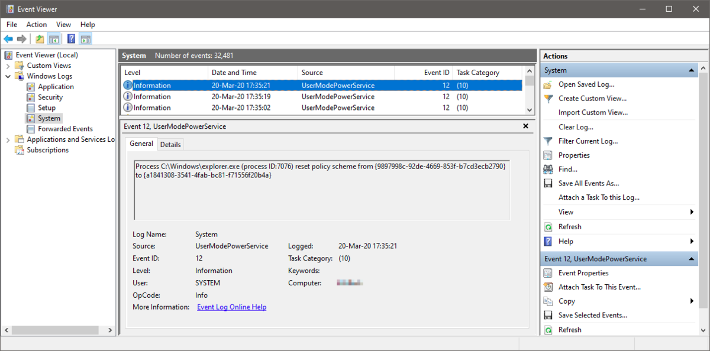Viewport: 710px width, 351px height.
Task: Expand Applications and Services Logs node
Action: pos(8,139)
